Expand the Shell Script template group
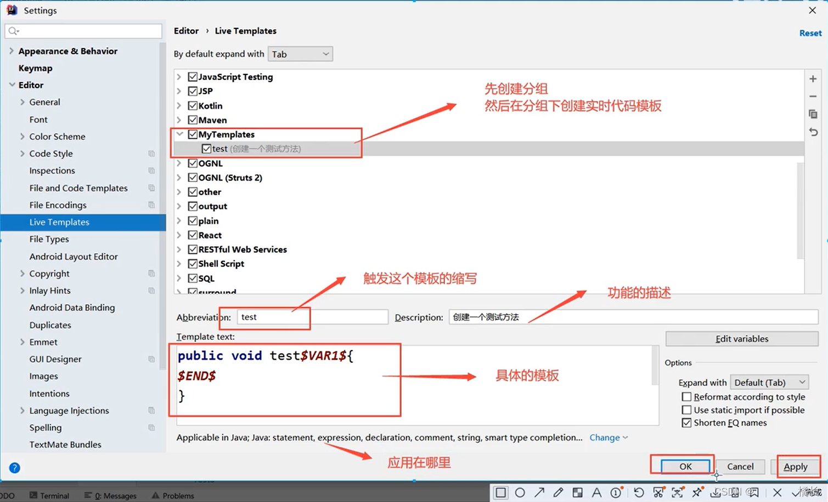The height and width of the screenshot is (502, 828). click(x=179, y=264)
